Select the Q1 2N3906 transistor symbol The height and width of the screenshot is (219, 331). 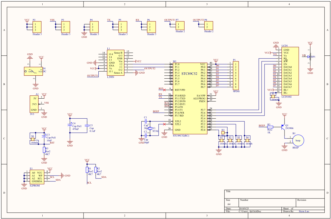point(284,126)
